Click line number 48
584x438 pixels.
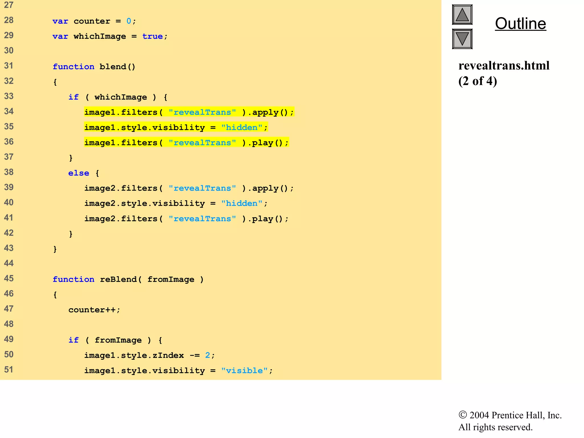click(x=9, y=324)
